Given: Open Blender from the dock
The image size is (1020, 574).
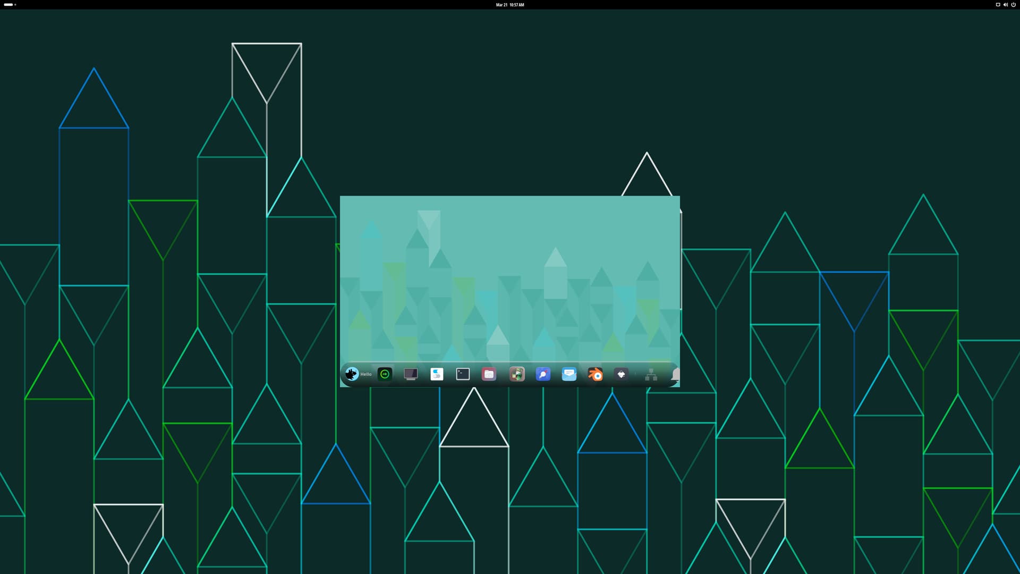Looking at the screenshot, I should point(595,375).
